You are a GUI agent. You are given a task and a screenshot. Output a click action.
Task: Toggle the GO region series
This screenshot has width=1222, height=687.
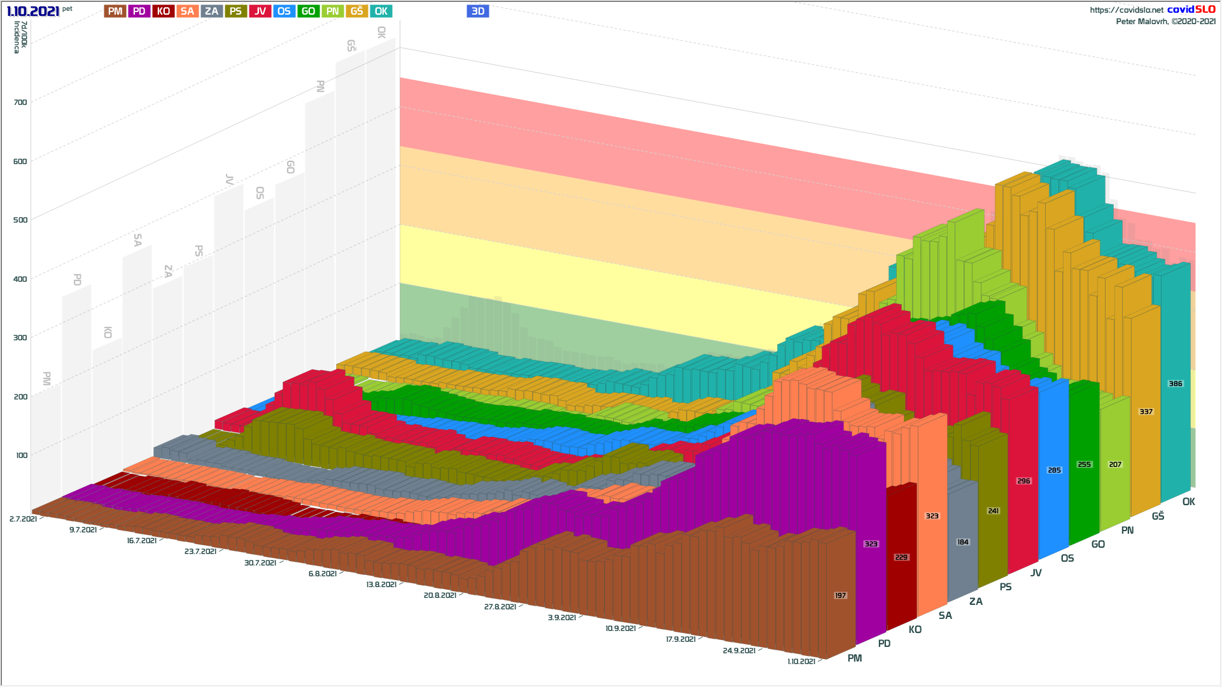(x=308, y=11)
